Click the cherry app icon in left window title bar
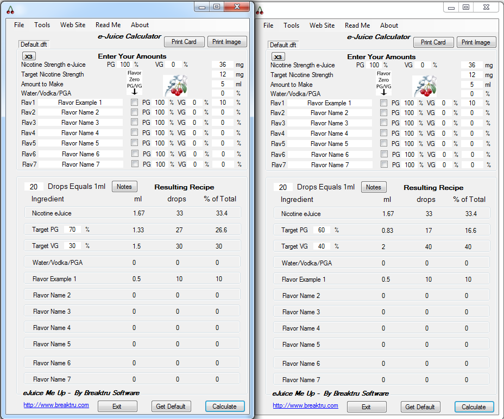Screen dimensions: 504x419 (10, 10)
